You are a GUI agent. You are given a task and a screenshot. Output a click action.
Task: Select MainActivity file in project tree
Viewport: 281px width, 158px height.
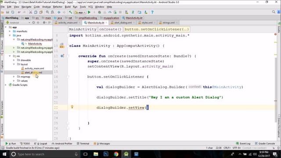coord(35,44)
